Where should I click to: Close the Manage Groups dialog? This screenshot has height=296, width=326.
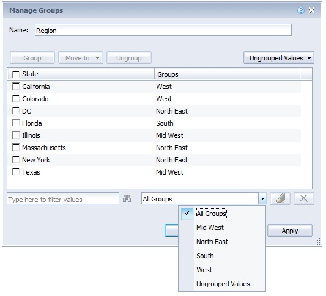coord(311,10)
